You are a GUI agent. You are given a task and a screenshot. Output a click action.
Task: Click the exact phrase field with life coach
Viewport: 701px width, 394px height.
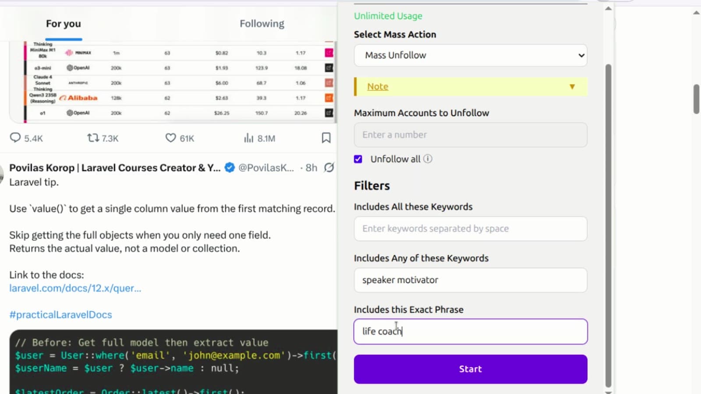coord(471,331)
